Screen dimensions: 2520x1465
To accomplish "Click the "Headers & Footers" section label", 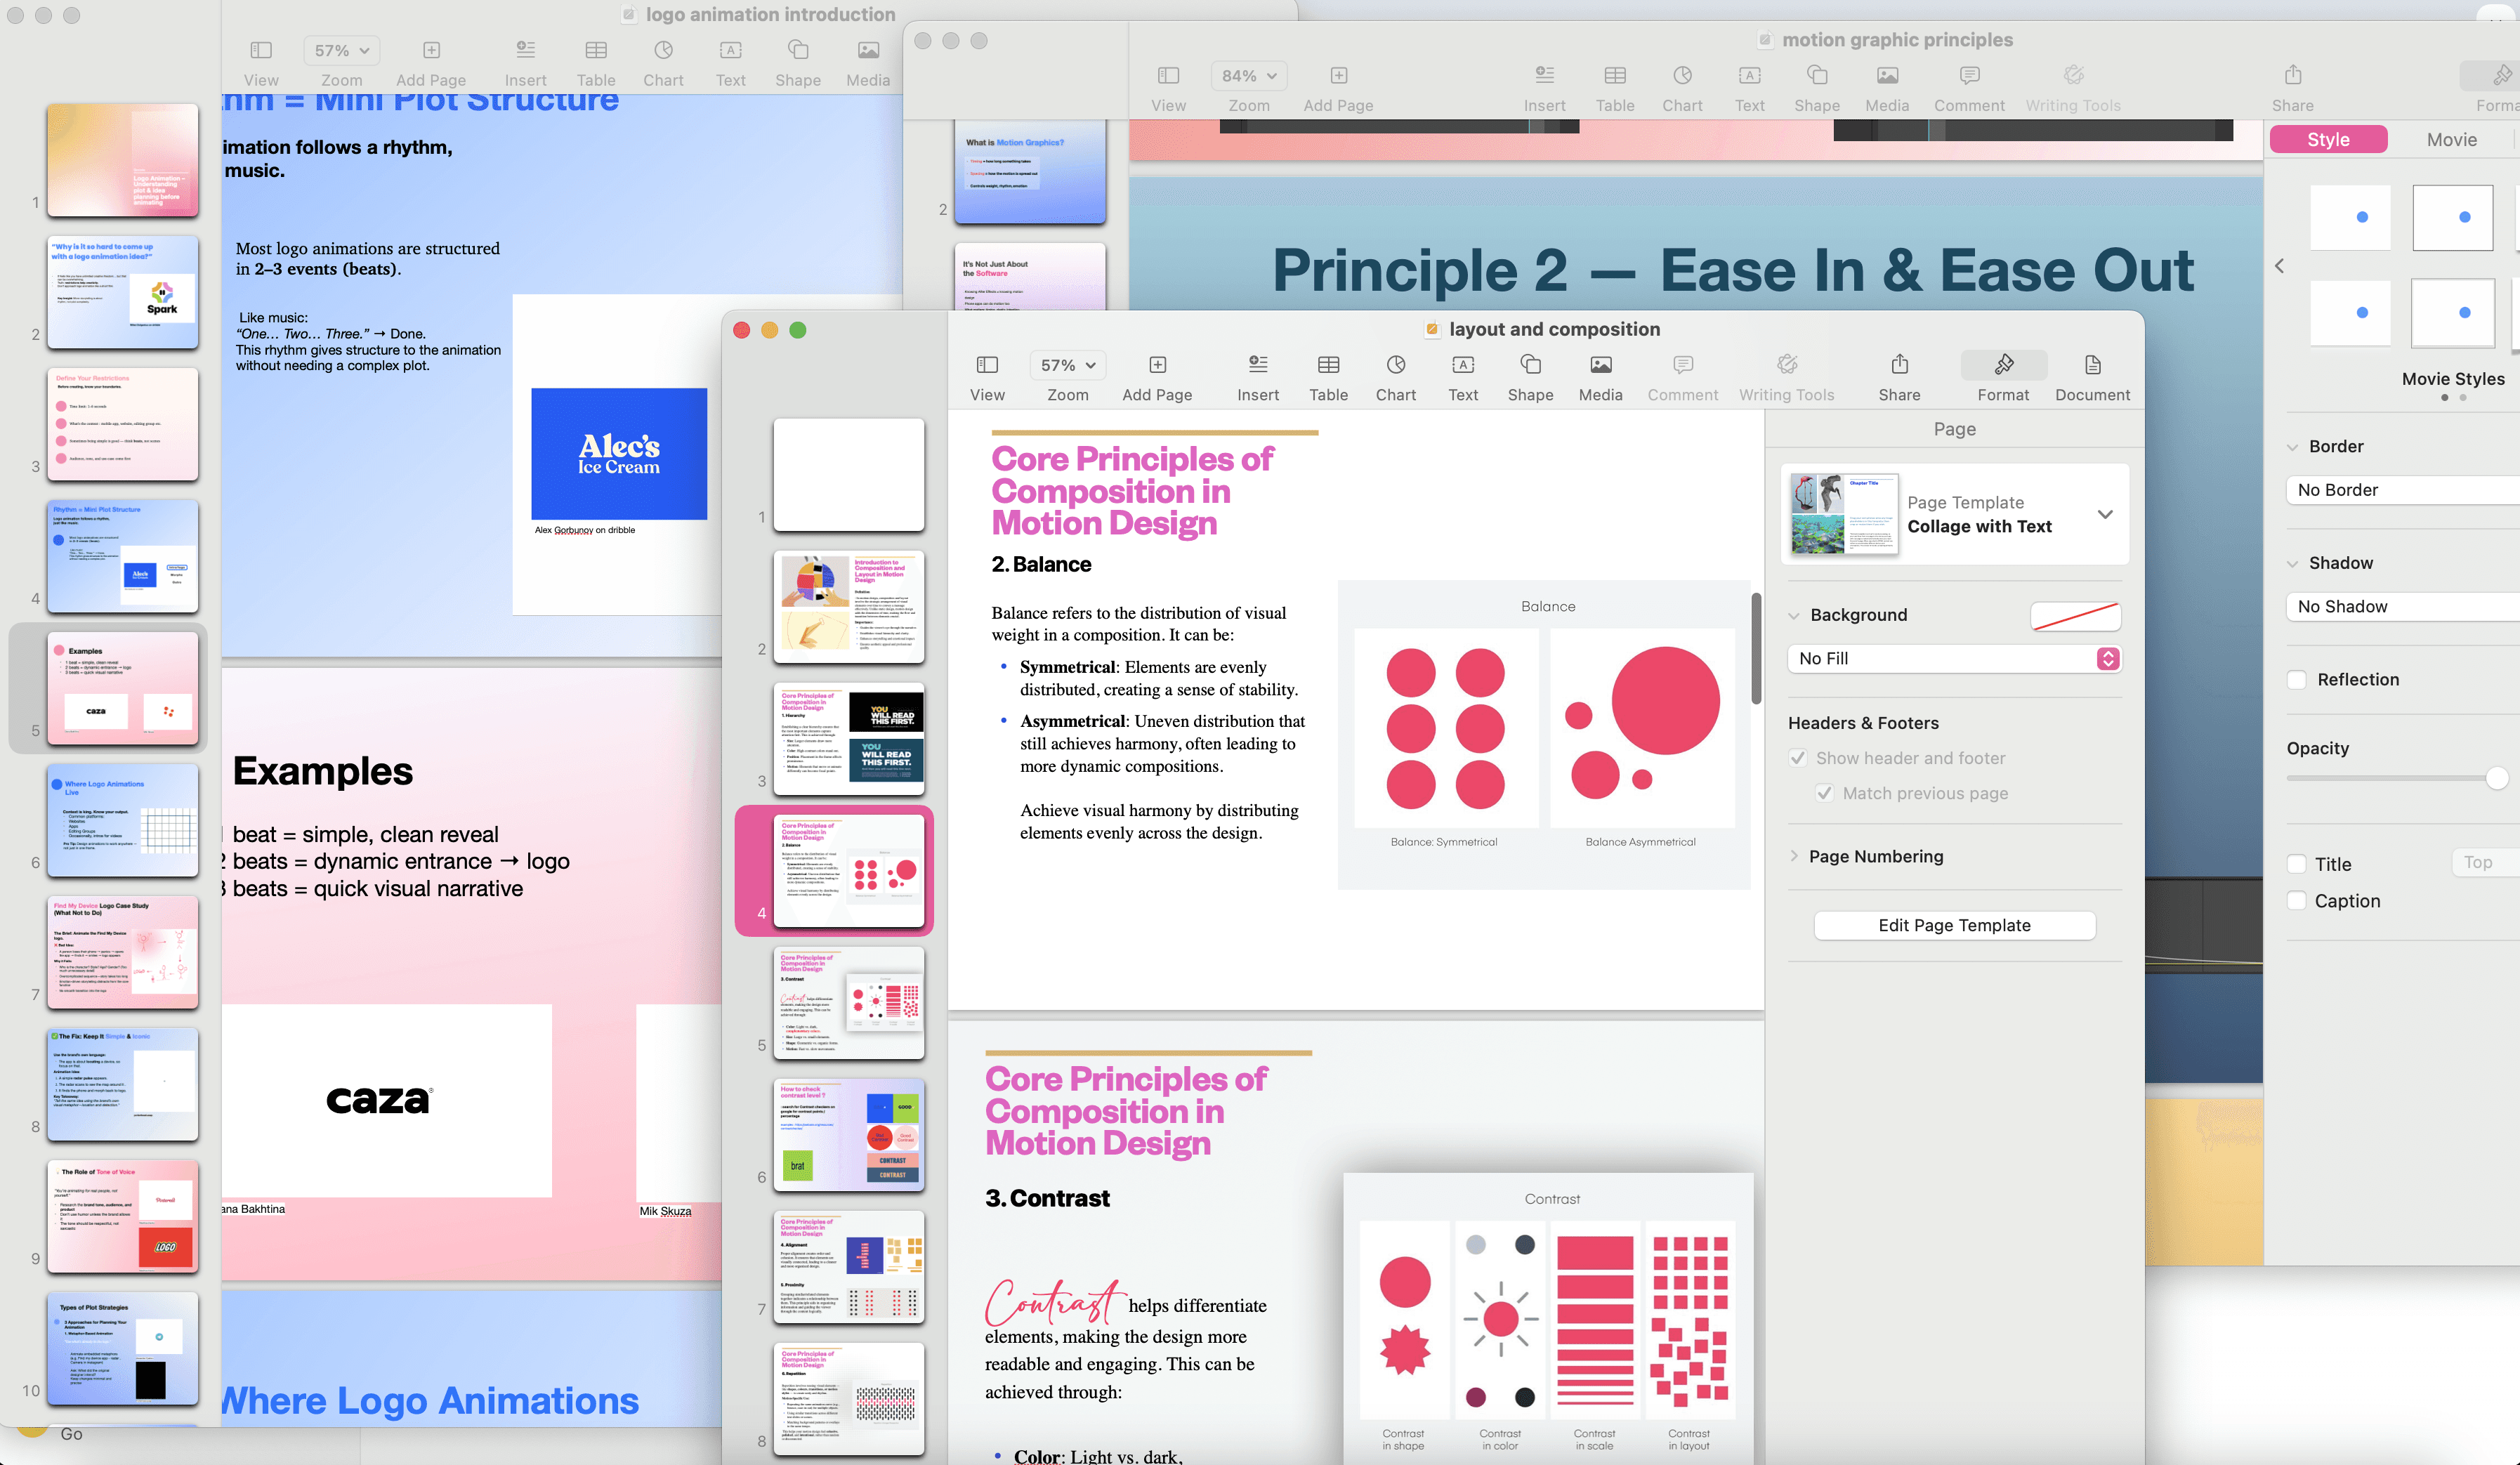I will click(x=1862, y=723).
